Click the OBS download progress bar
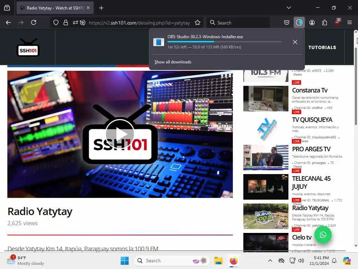358x269 pixels. [224, 42]
